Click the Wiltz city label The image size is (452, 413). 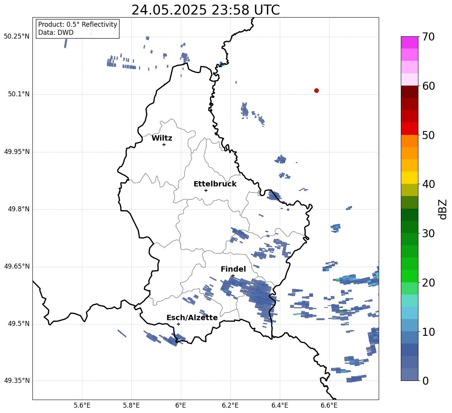tap(162, 138)
